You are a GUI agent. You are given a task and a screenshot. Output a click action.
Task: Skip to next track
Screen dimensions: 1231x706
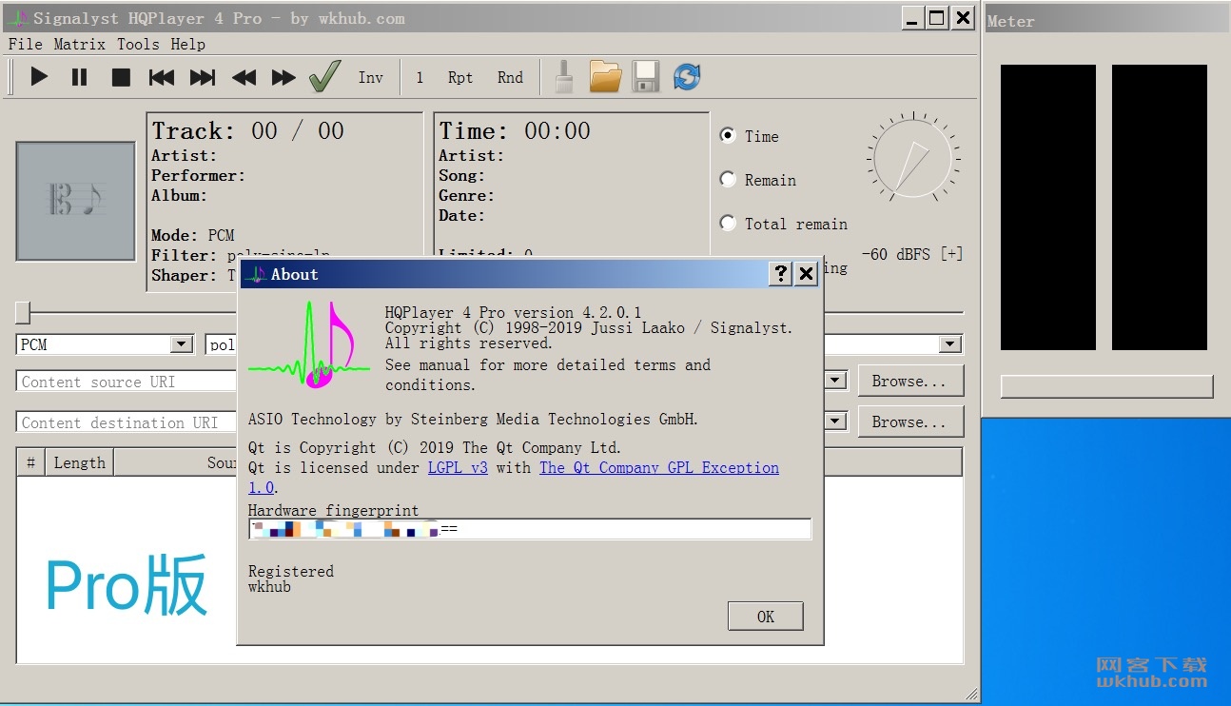[203, 77]
